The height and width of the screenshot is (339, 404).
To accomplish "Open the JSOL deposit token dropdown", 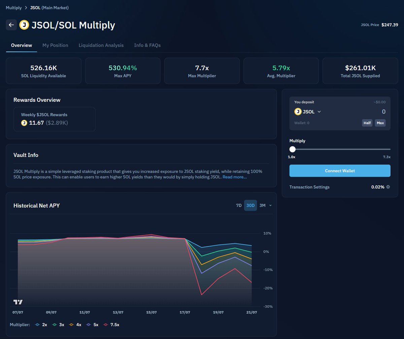I will click(308, 112).
